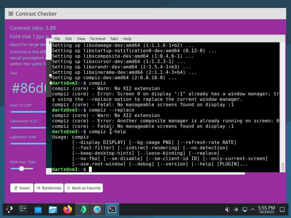The width and height of the screenshot is (291, 218).
Task: Open the terminal Edit menu
Action: coord(68,39)
